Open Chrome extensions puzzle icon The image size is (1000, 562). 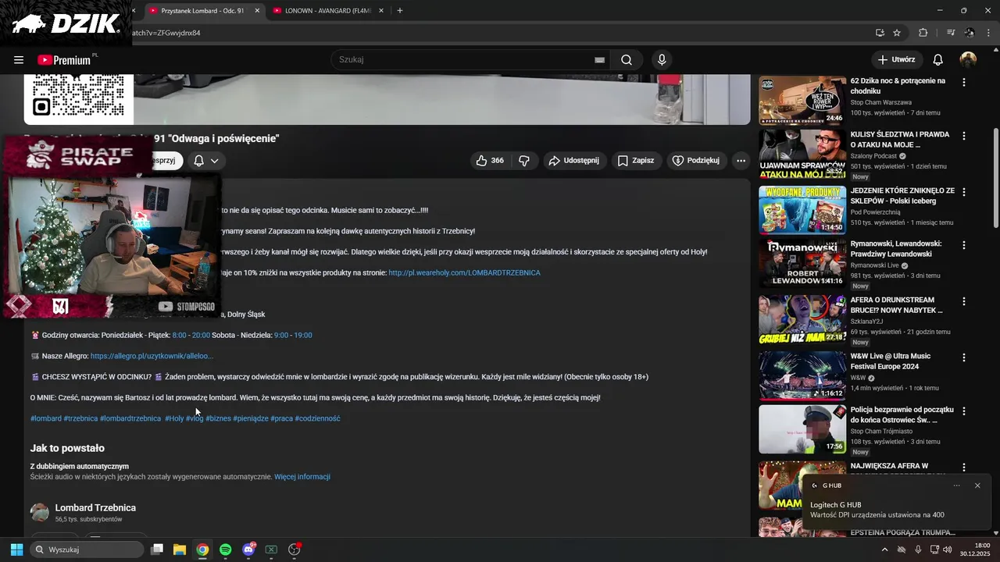923,33
